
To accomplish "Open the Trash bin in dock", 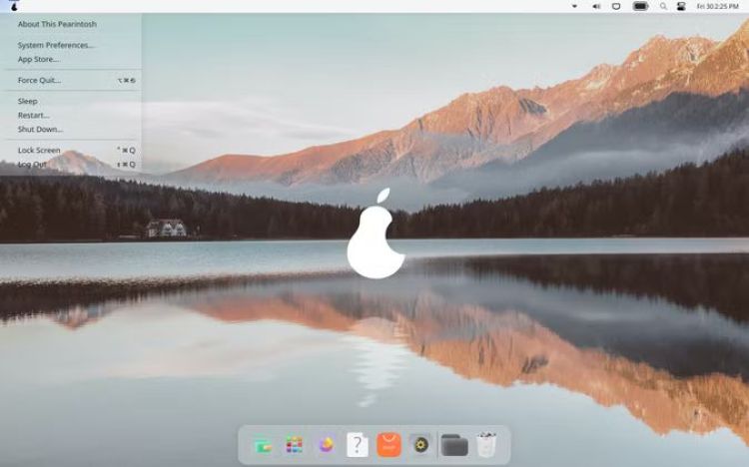I will click(x=486, y=445).
